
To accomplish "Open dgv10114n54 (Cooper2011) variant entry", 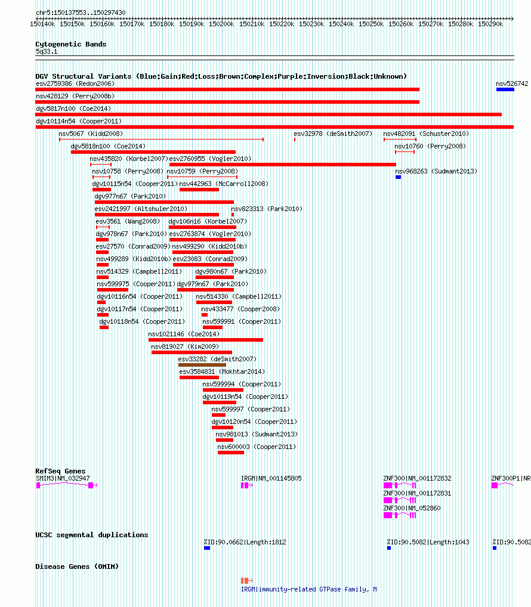I will [79, 121].
